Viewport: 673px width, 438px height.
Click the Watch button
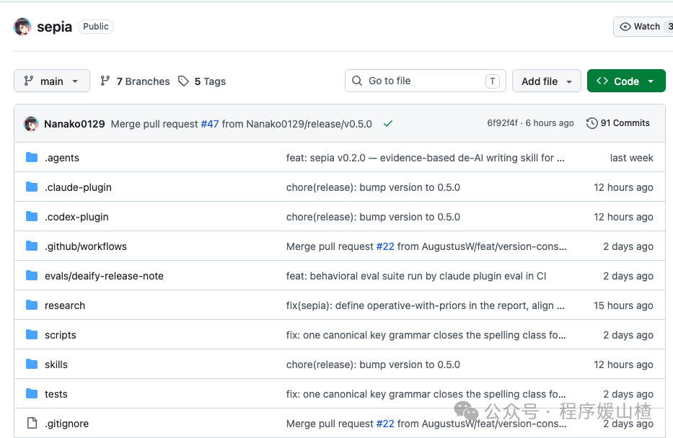pos(643,27)
